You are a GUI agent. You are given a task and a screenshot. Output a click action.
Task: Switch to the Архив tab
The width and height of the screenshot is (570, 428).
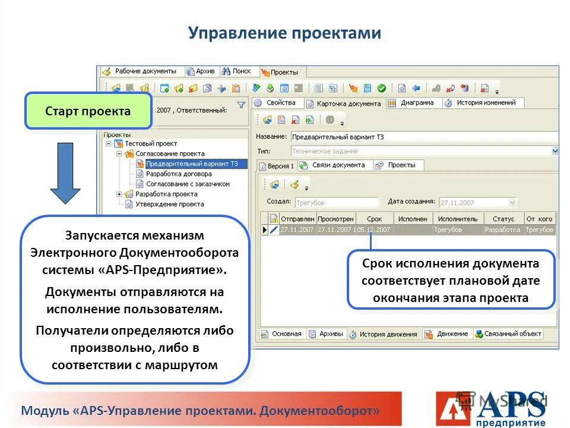pyautogui.click(x=201, y=71)
